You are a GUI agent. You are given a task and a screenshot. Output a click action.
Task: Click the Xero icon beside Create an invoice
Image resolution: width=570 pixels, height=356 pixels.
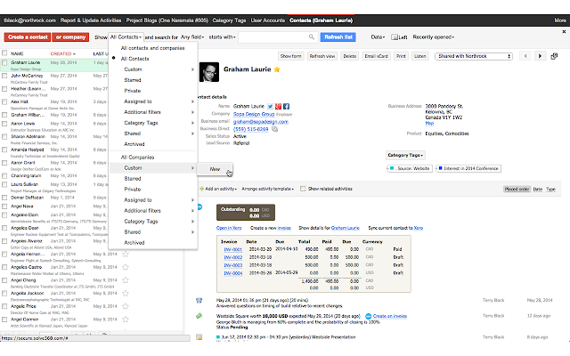coord(368,316)
